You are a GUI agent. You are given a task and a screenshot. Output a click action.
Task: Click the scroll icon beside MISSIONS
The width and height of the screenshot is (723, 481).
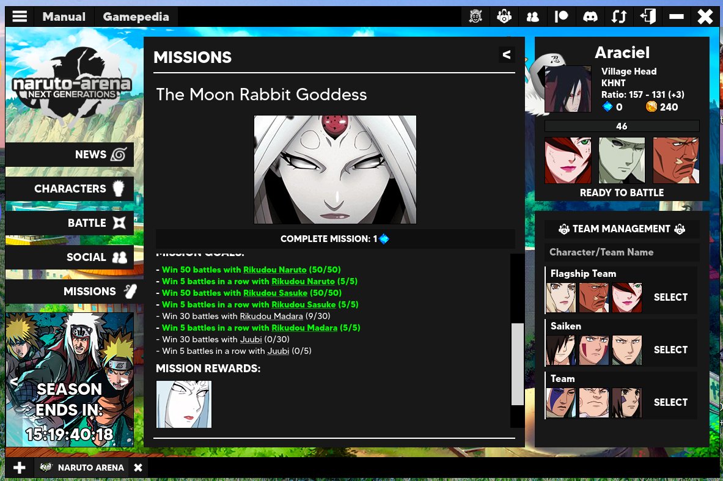tap(130, 291)
